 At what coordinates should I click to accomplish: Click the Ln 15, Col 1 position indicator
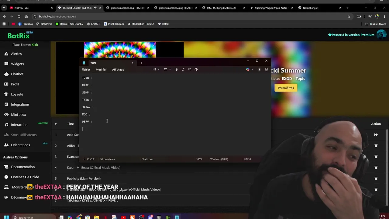pos(89,159)
